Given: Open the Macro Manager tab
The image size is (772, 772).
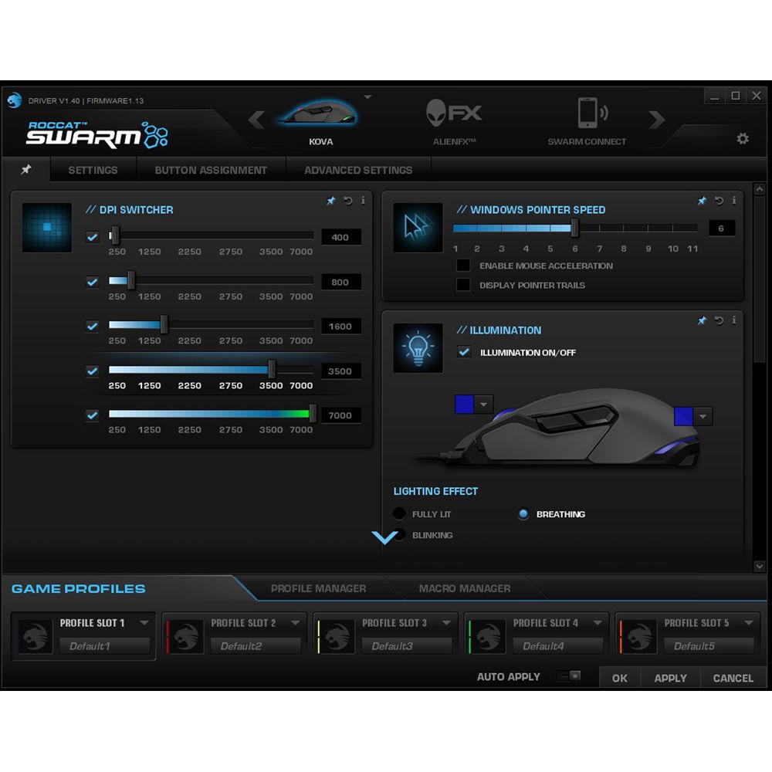Looking at the screenshot, I should coord(463,588).
